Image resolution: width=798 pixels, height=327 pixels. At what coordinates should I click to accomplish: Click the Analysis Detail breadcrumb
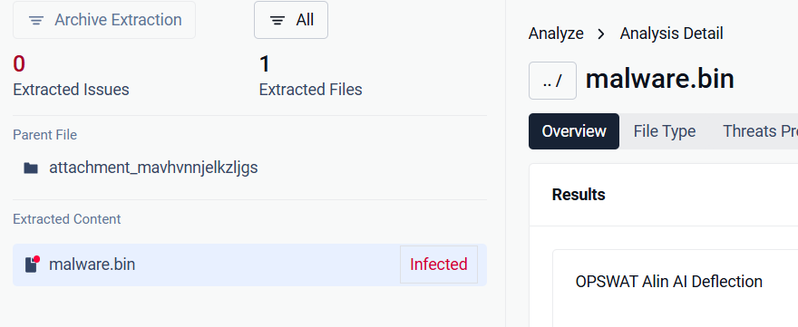(671, 34)
